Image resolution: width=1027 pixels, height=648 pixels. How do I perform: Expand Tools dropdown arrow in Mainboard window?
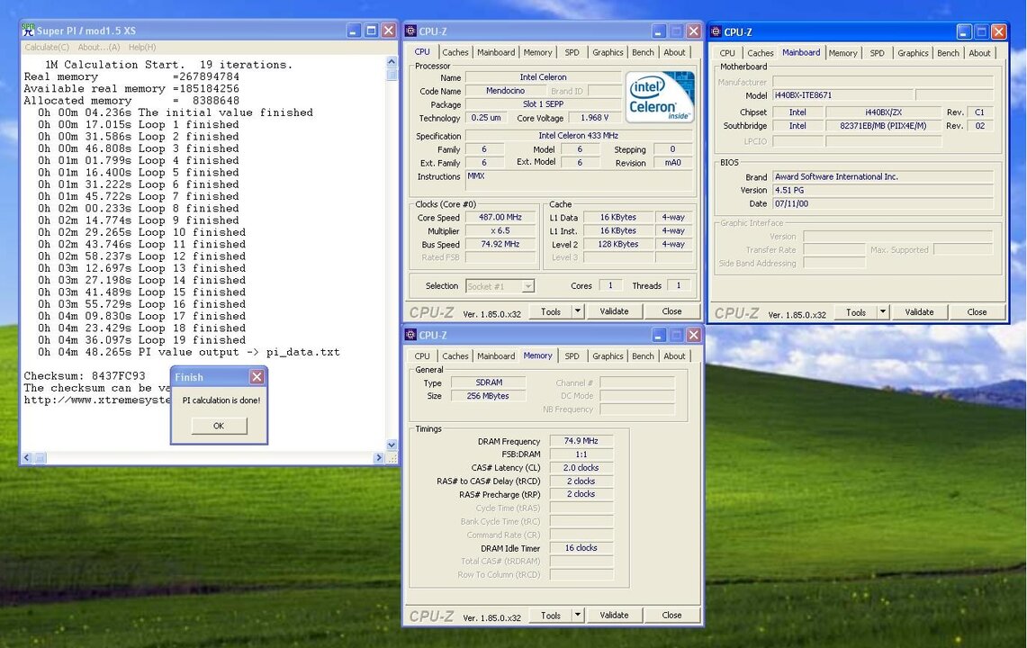[883, 312]
